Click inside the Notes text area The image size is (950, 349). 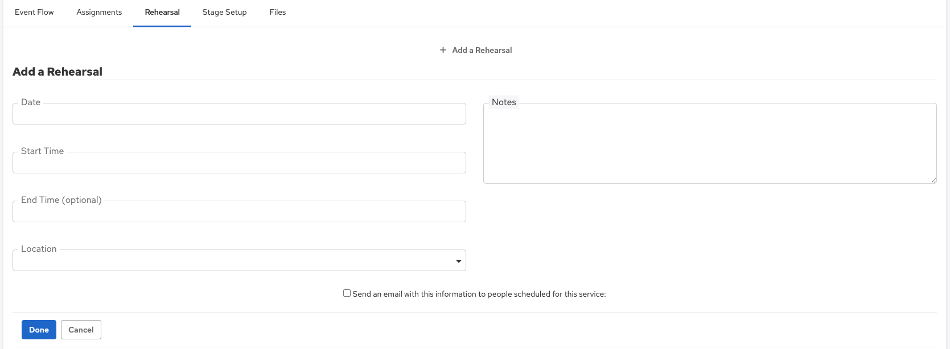709,142
